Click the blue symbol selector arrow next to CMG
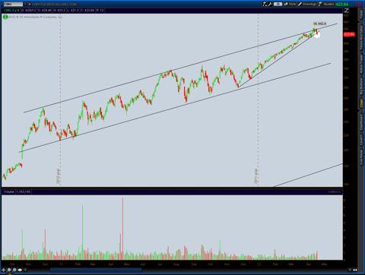The width and height of the screenshot is (365, 275). 25,4
